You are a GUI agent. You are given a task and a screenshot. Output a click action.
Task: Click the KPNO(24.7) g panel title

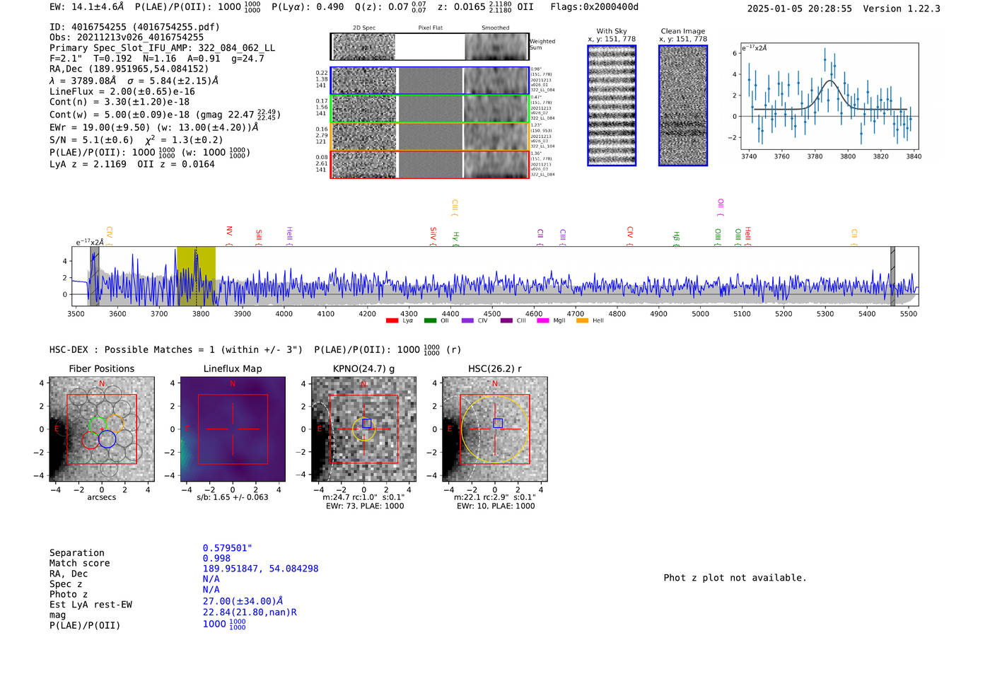click(363, 368)
